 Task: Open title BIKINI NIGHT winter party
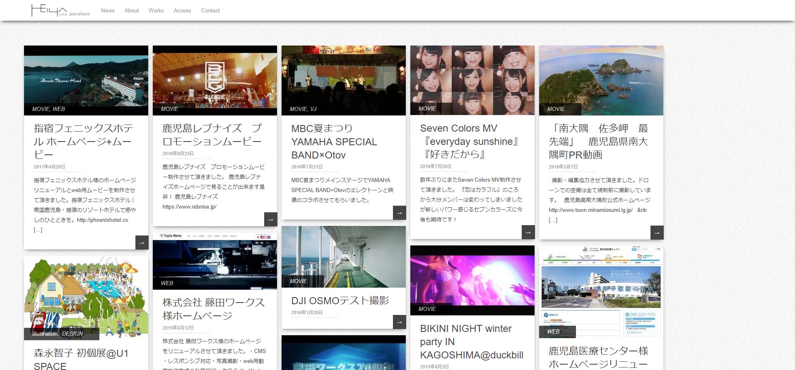pyautogui.click(x=472, y=342)
